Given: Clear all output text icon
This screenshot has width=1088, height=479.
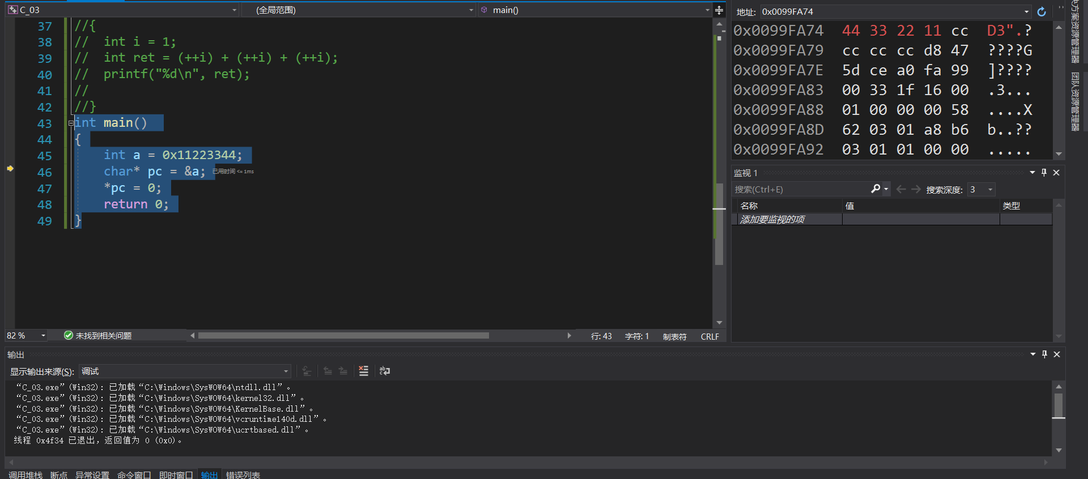Looking at the screenshot, I should 364,371.
